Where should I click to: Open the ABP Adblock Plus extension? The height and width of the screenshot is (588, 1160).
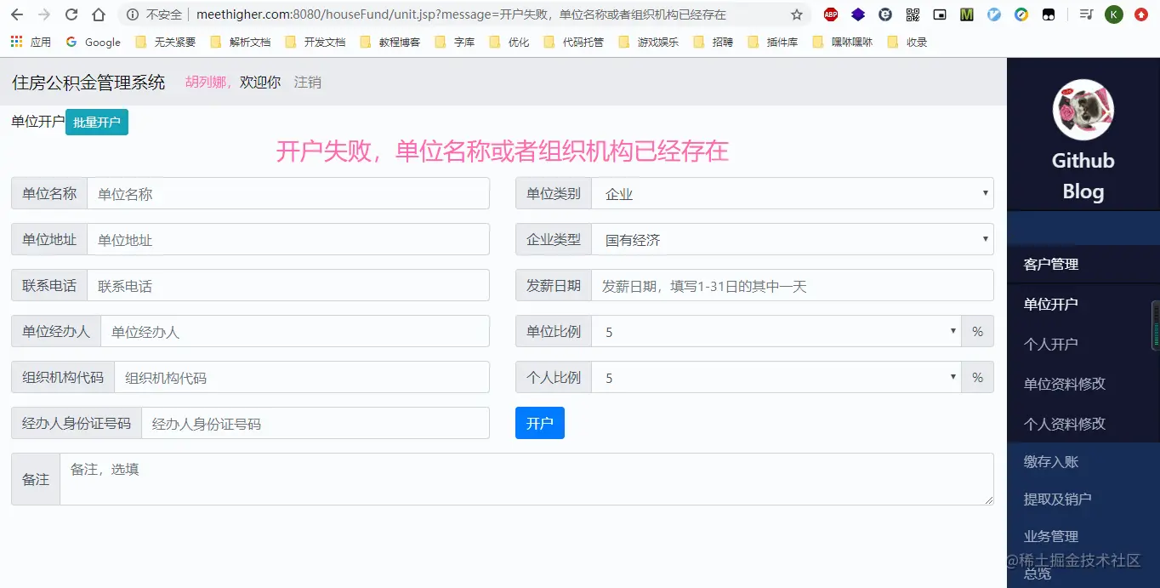[831, 14]
